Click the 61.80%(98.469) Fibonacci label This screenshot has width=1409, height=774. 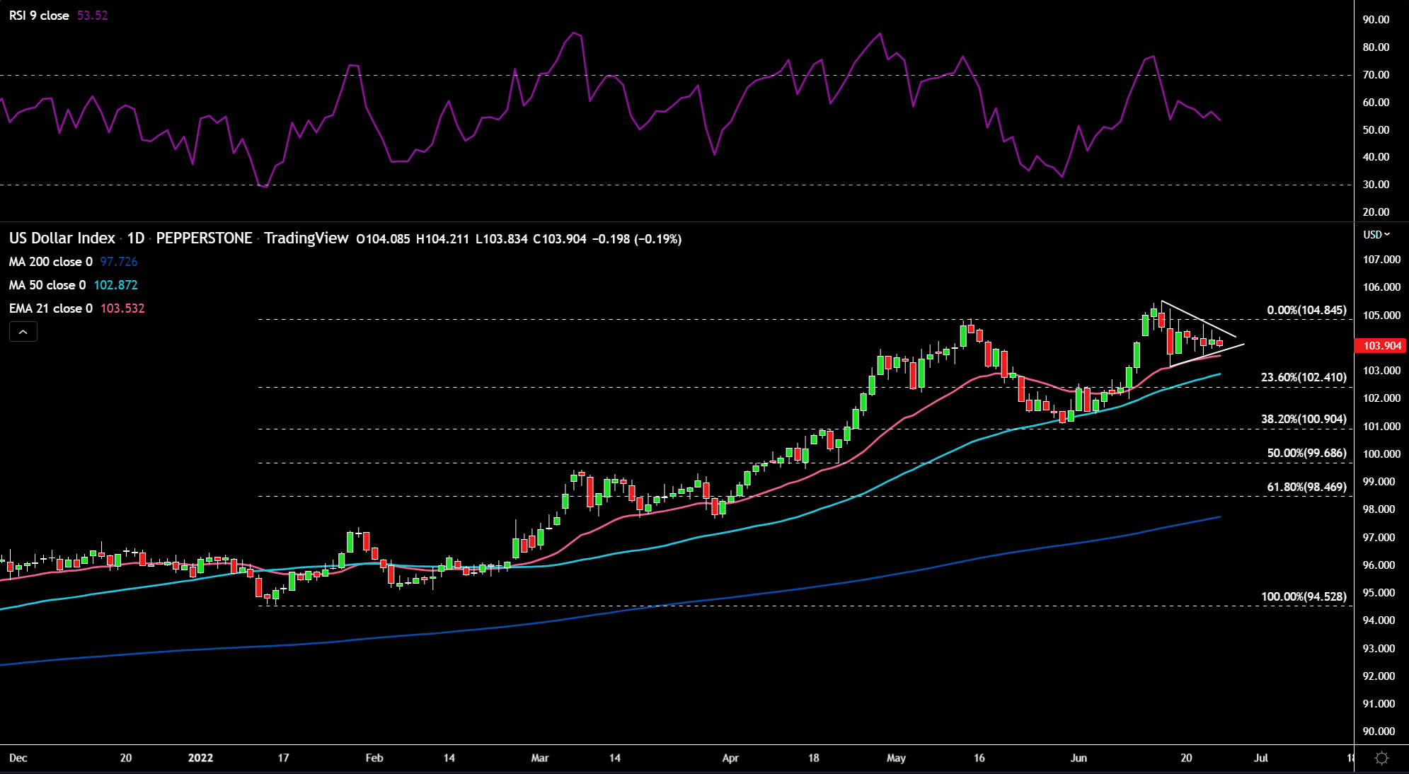1306,487
